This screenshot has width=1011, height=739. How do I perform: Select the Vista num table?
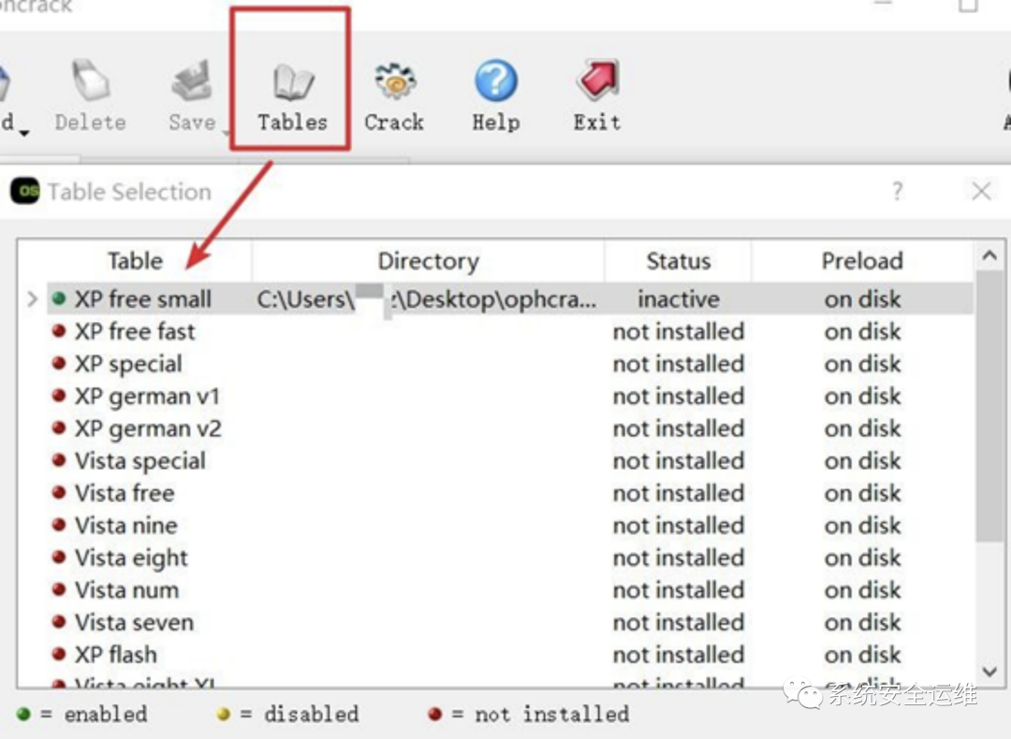coord(126,590)
